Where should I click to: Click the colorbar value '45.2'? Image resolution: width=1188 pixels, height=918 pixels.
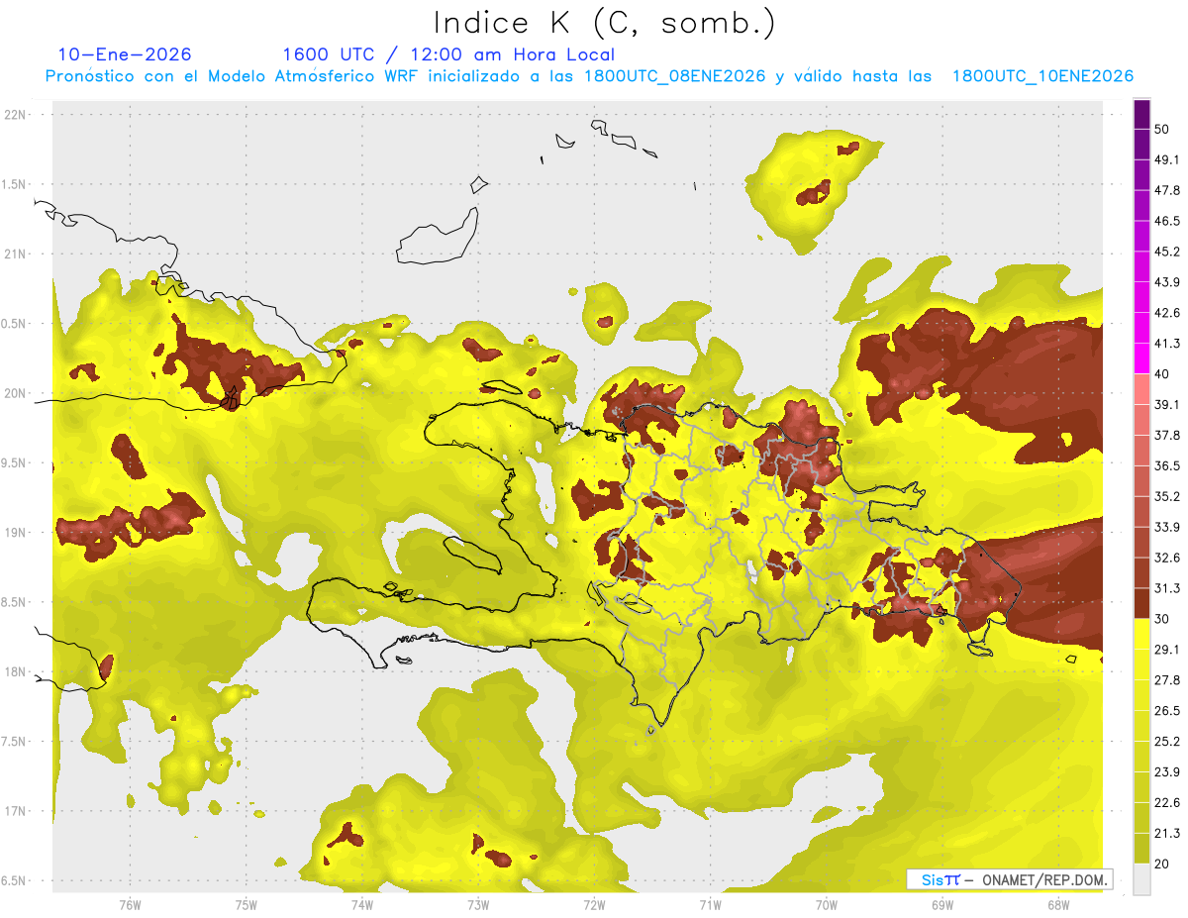[x=1166, y=252]
